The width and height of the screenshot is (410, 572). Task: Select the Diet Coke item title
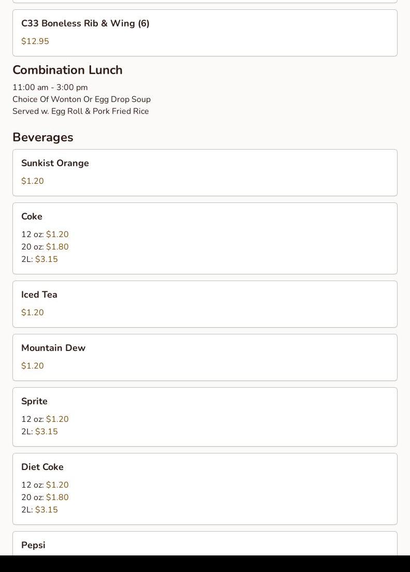click(x=42, y=467)
